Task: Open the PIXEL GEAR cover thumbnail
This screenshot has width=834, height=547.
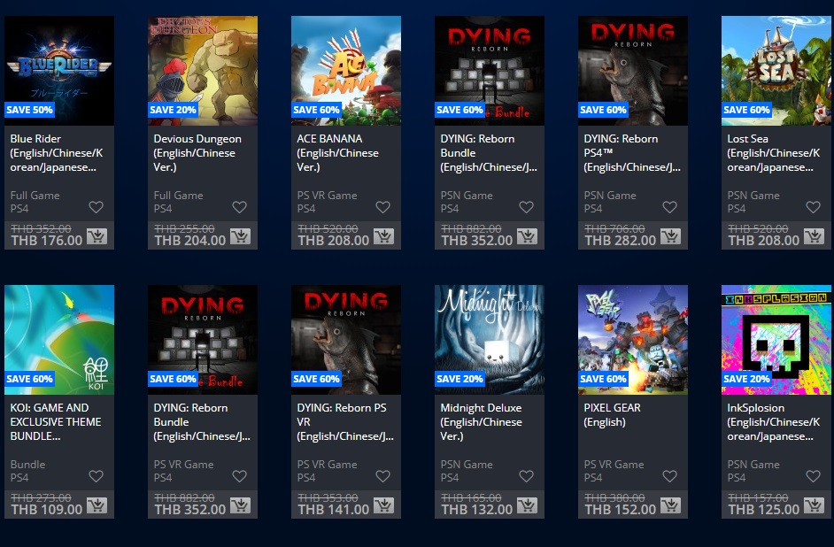Action: pos(633,340)
